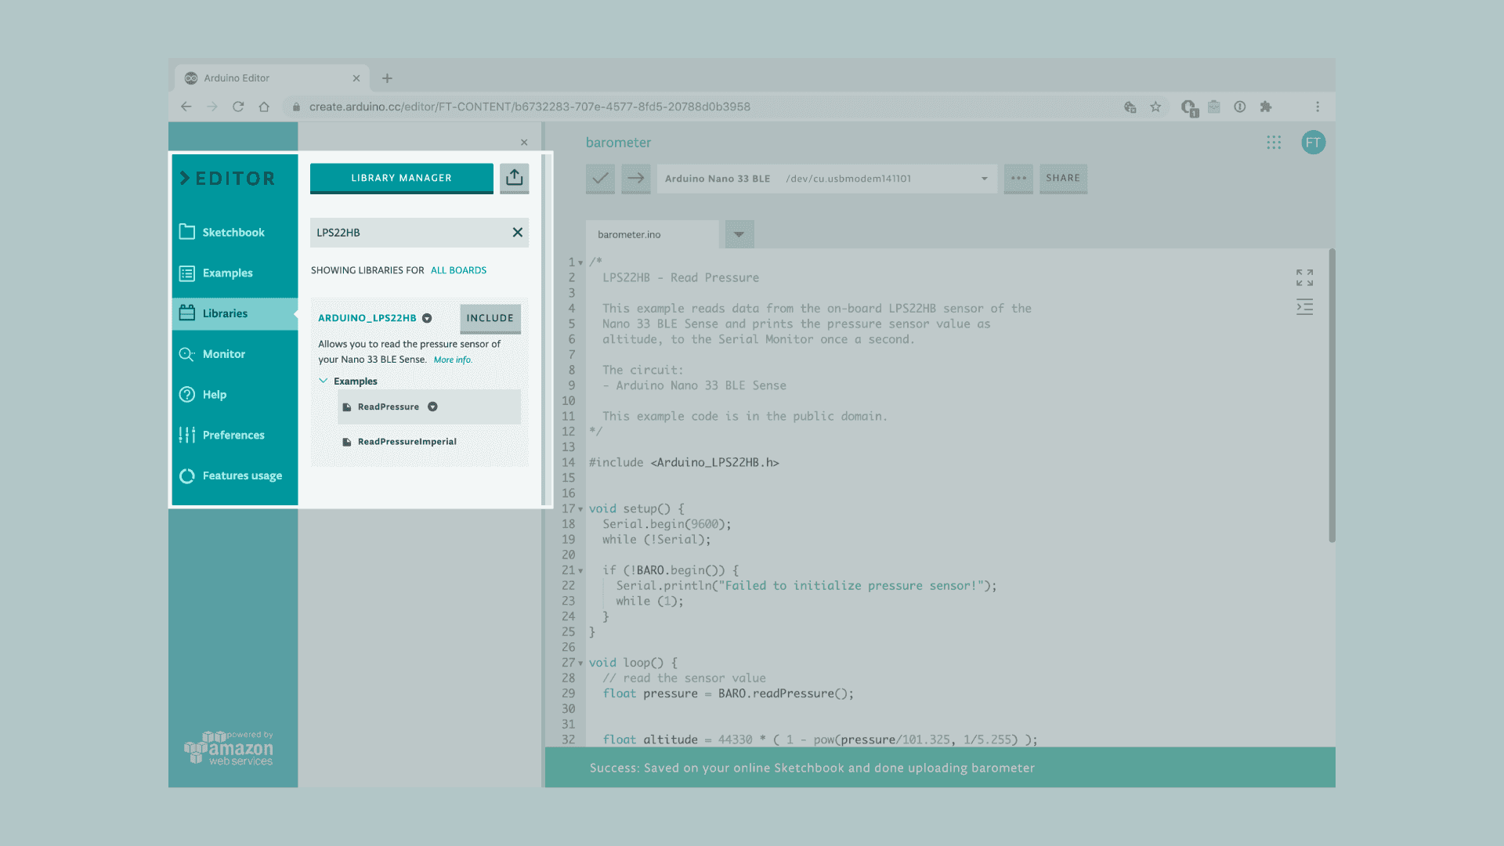
Task: Open Preferences from the sidebar
Action: (233, 436)
